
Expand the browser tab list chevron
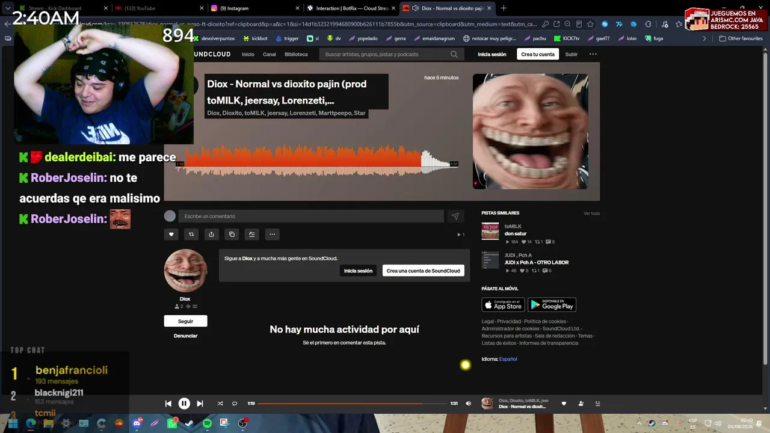click(x=7, y=8)
